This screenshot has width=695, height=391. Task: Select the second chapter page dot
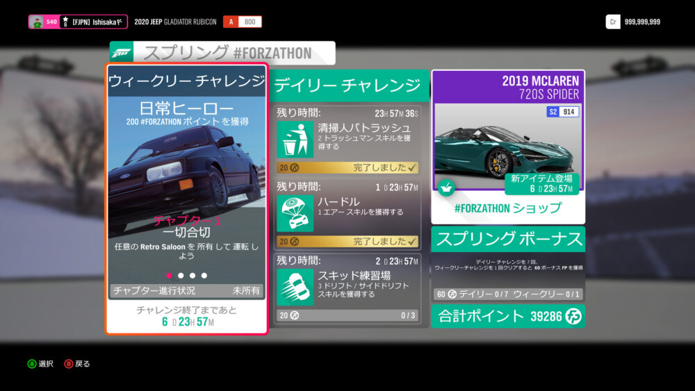pyautogui.click(x=181, y=276)
